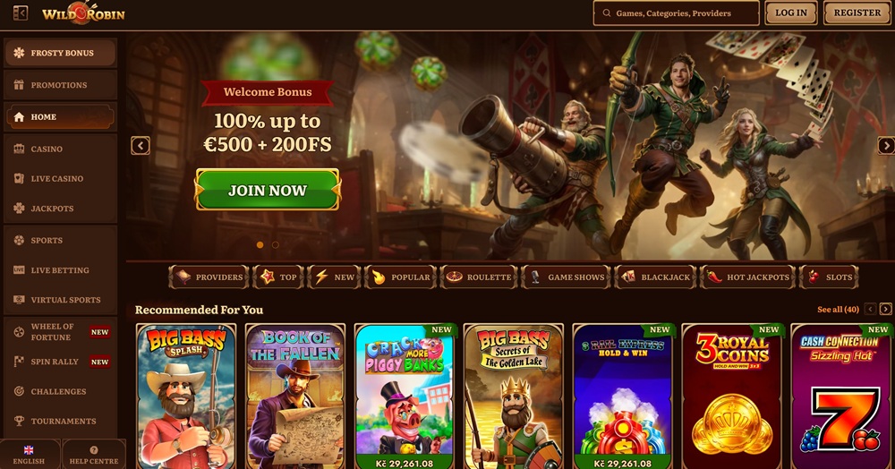Switch to the Hot Jackpots category
This screenshot has height=469, width=895.
tap(747, 277)
